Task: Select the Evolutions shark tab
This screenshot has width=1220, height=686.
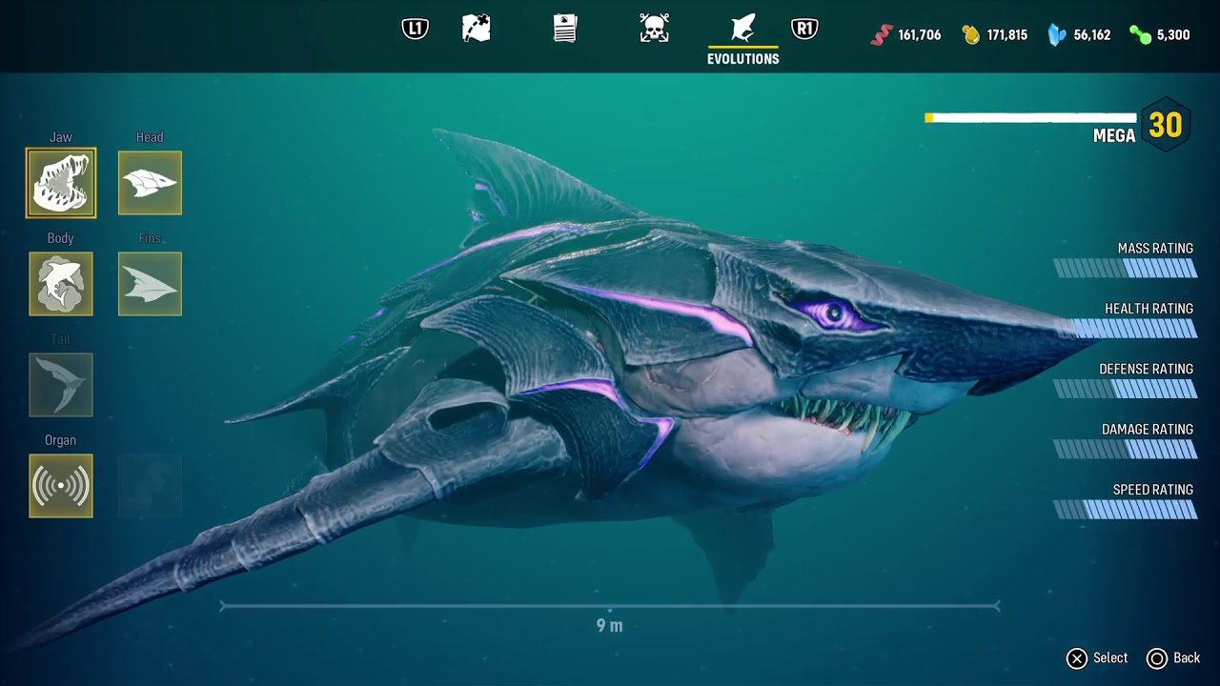Action: click(743, 28)
